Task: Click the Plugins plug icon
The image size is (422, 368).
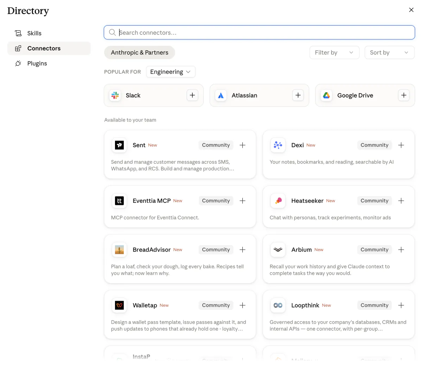Action: point(18,63)
